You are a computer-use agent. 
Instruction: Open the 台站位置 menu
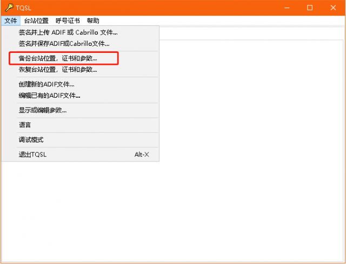[36, 21]
